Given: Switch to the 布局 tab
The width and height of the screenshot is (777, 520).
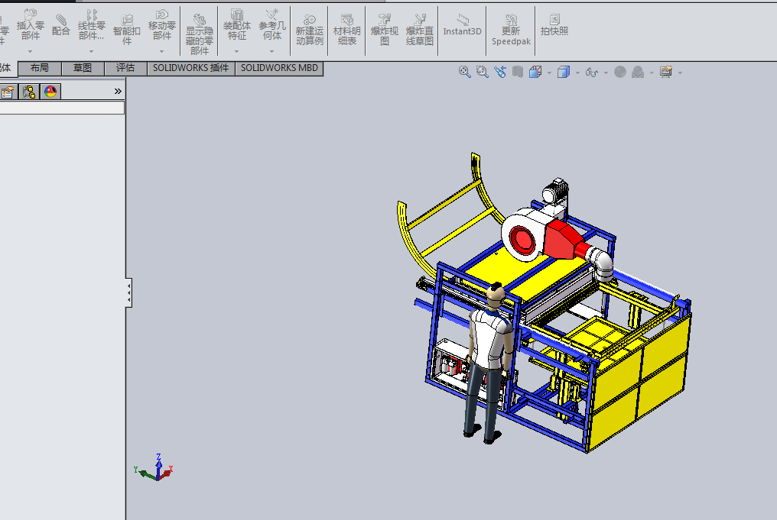Looking at the screenshot, I should click(40, 68).
